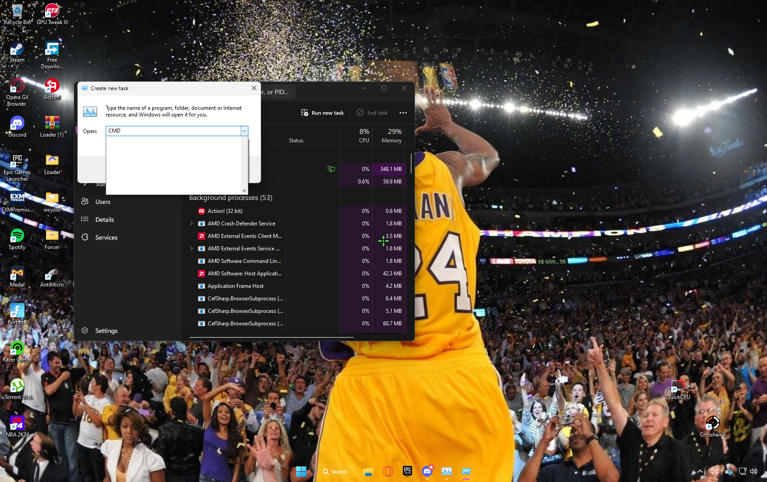The image size is (767, 482).
Task: Select AMD Software Command Line process
Action: [241, 261]
